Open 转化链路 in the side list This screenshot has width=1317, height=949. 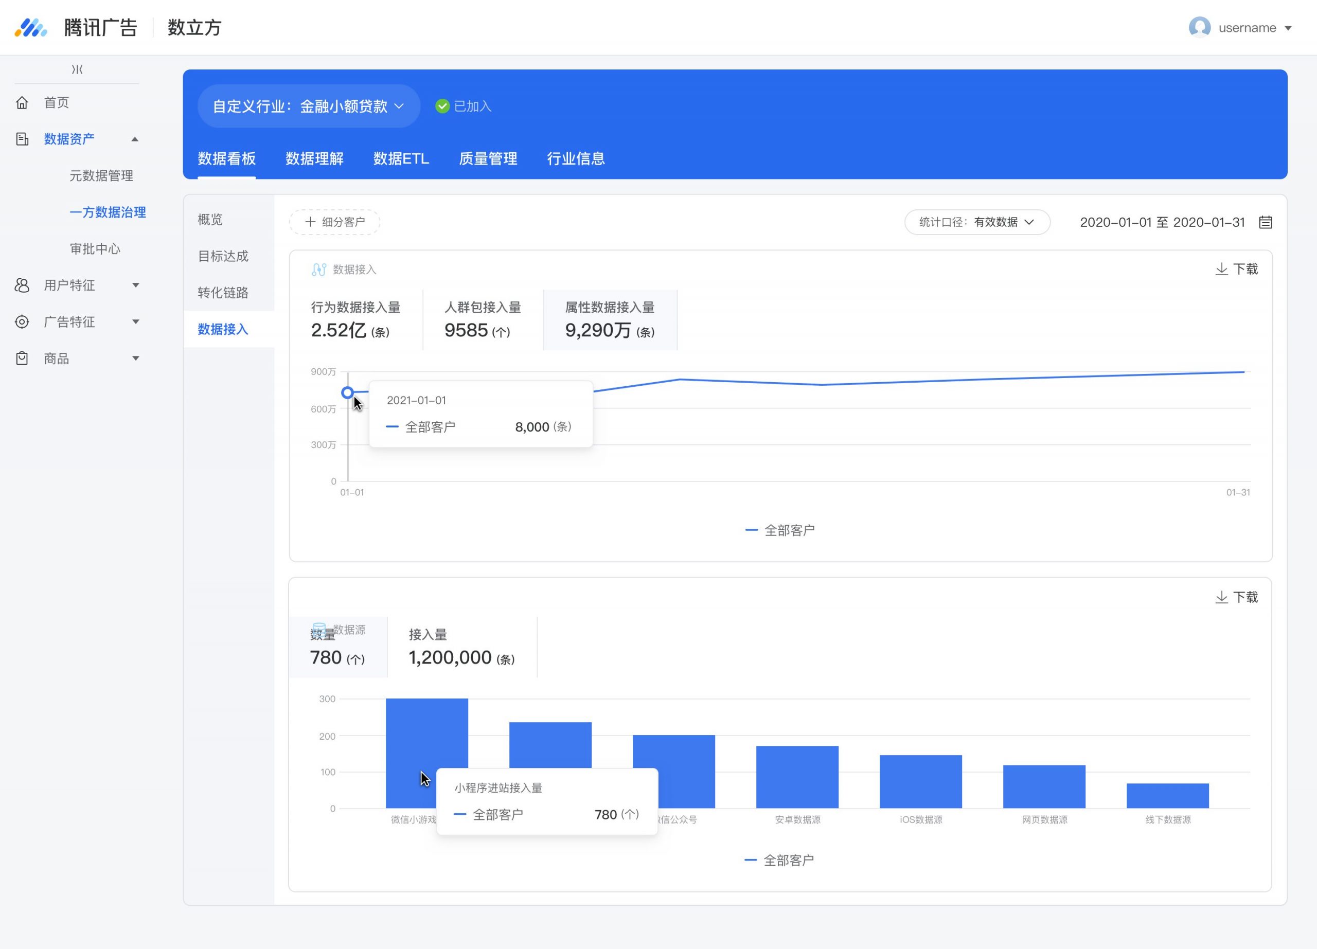point(223,293)
